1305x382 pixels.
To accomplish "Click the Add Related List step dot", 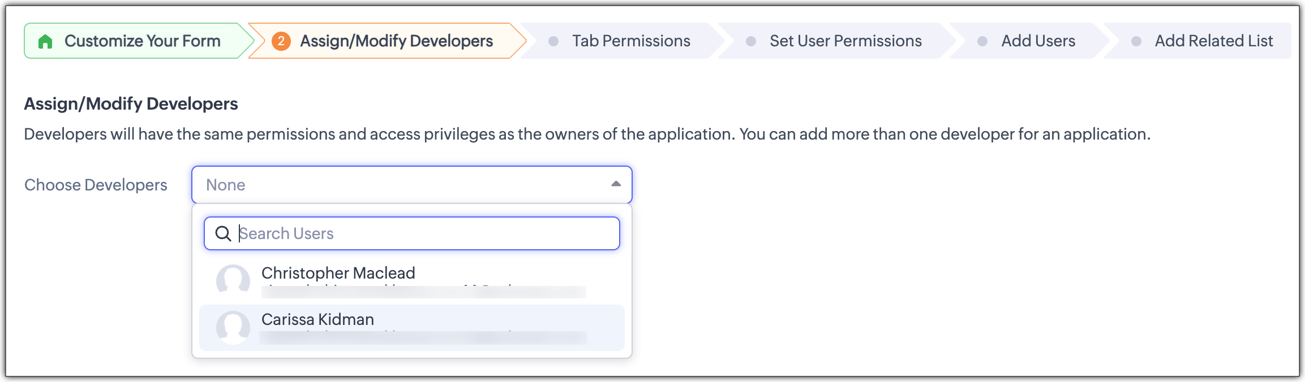I will [x=1136, y=41].
